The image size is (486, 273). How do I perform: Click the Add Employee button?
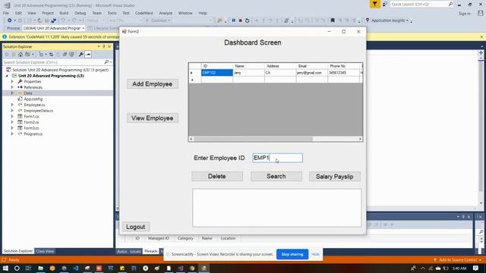(x=152, y=84)
